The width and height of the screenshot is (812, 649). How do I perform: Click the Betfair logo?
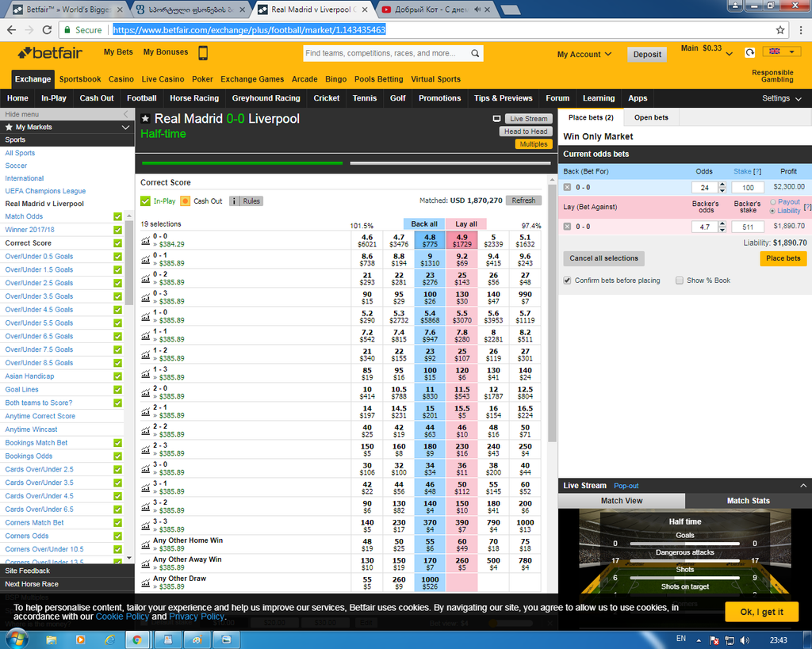click(50, 53)
